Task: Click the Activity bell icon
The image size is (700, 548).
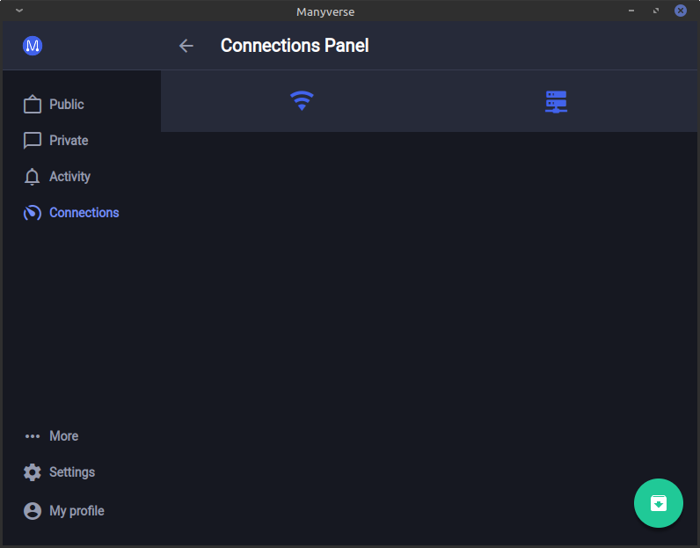Action: 33,177
